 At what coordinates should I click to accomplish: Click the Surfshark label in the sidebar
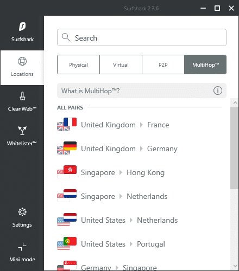coord(22,40)
